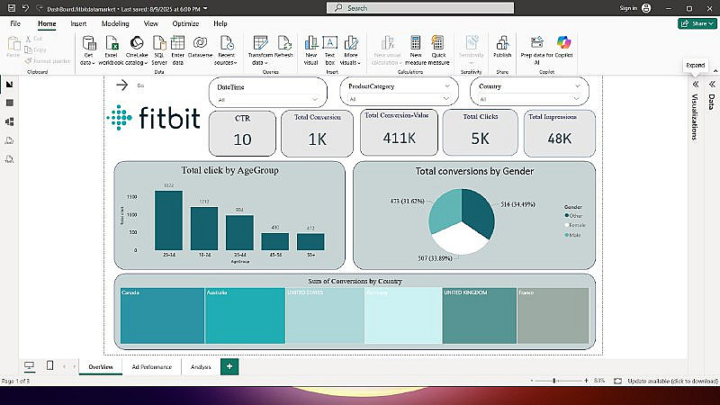The image size is (720, 405).
Task: Switch to the Optimize ribbon tab
Action: tap(185, 23)
